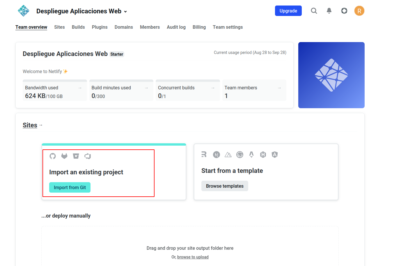Click the Browse templates button
The image size is (401, 266).
point(225,186)
